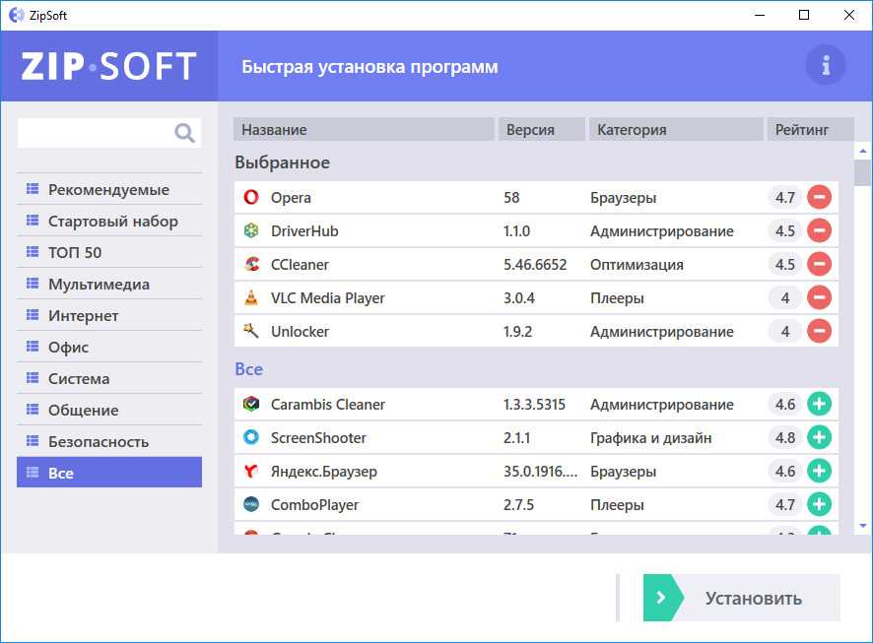The width and height of the screenshot is (873, 643).
Task: Click scrollbar down arrow in program list
Action: coord(863,526)
